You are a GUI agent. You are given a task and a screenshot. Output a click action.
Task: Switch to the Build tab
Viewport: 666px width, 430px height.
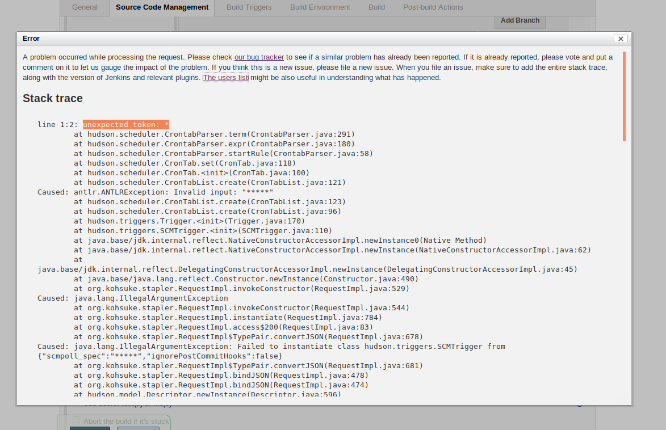click(376, 7)
